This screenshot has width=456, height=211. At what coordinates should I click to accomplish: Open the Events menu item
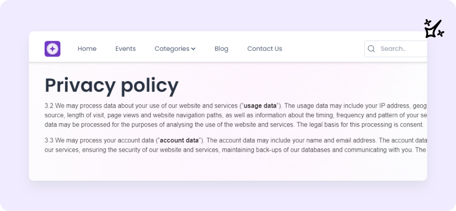pyautogui.click(x=125, y=49)
